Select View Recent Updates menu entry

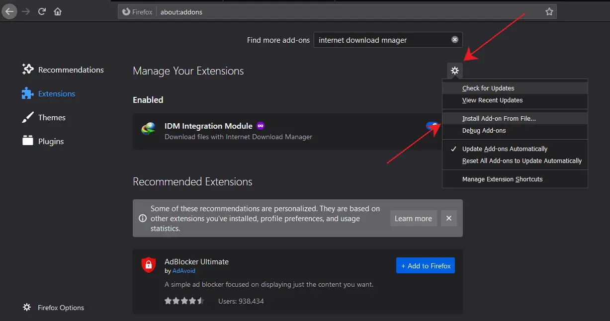(515, 100)
